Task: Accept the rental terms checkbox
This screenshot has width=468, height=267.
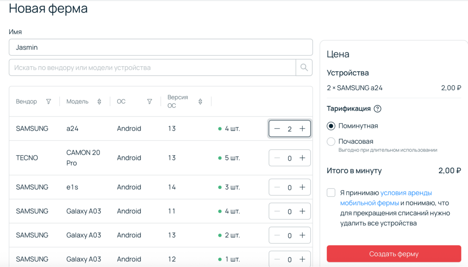Action: [331, 193]
